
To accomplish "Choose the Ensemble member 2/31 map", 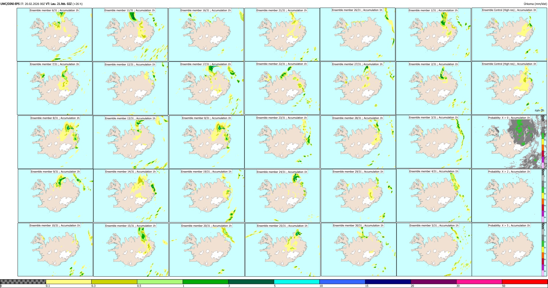I will [433, 88].
